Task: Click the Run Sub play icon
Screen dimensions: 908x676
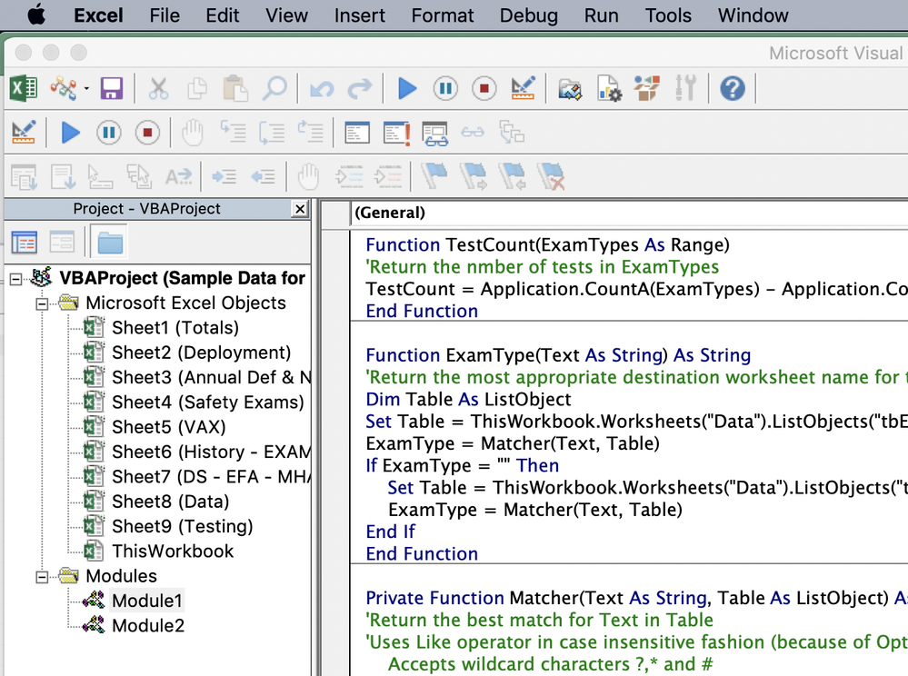Action: [407, 88]
